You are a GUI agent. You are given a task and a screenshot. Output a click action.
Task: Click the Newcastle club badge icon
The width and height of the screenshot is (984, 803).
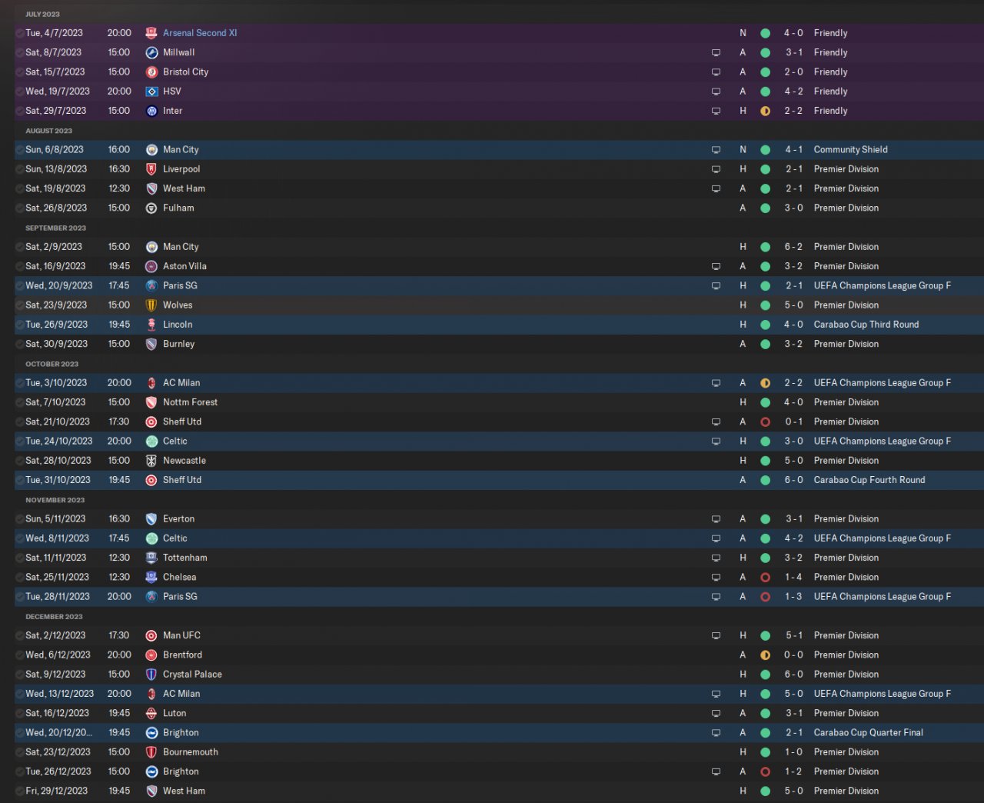(x=151, y=461)
